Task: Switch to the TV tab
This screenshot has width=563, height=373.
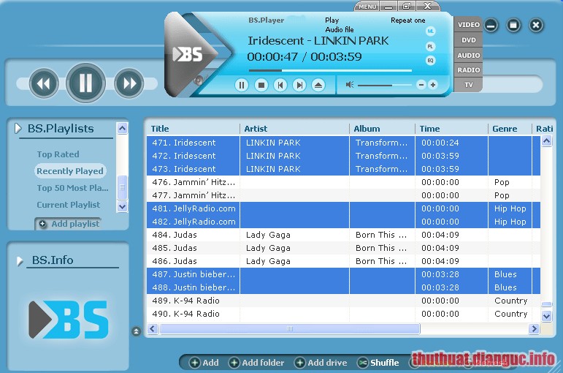Action: [x=468, y=85]
